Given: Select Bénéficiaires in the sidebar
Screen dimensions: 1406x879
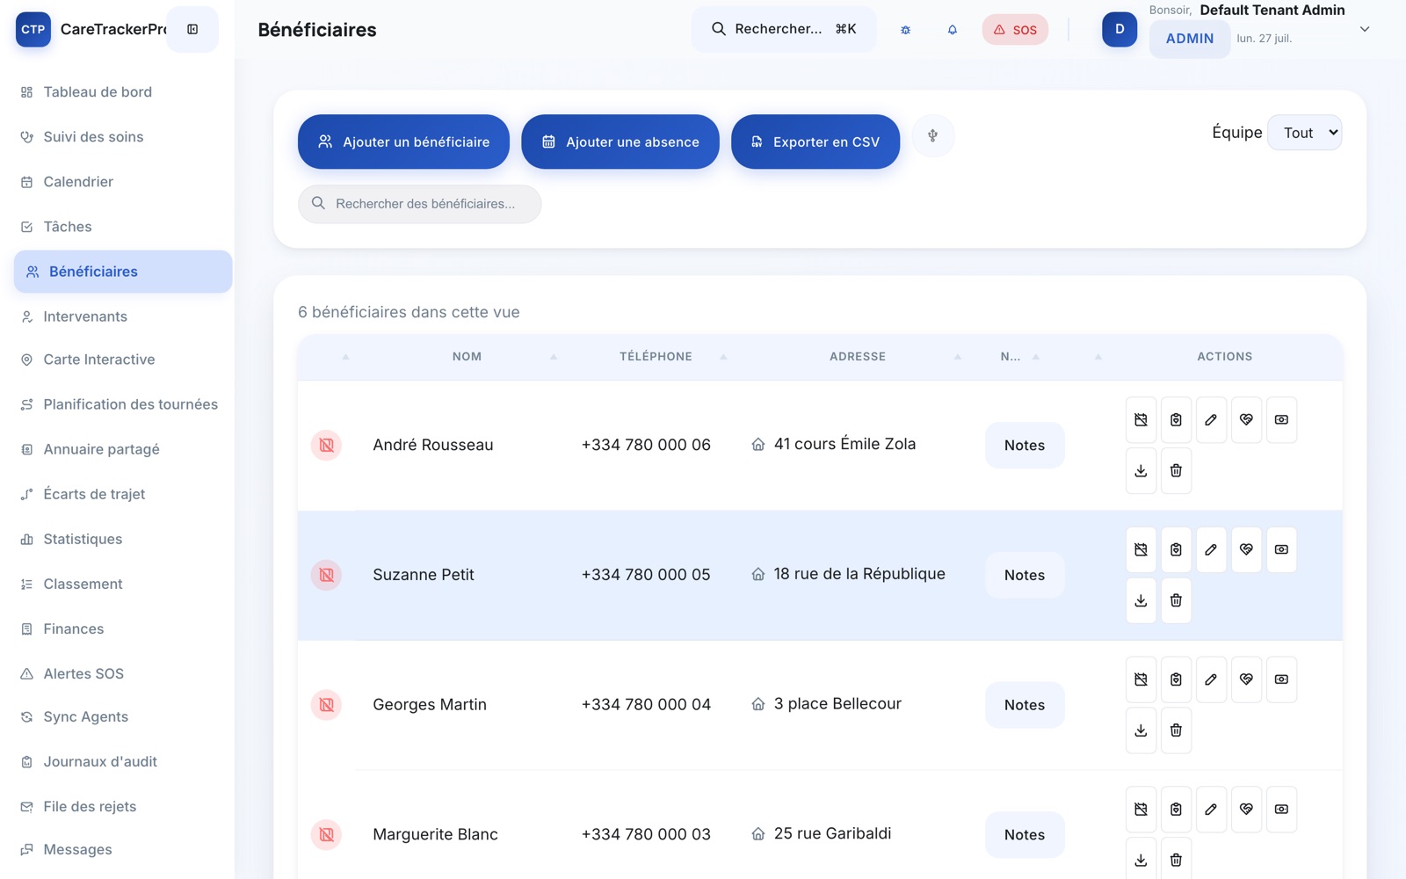Looking at the screenshot, I should 123,272.
